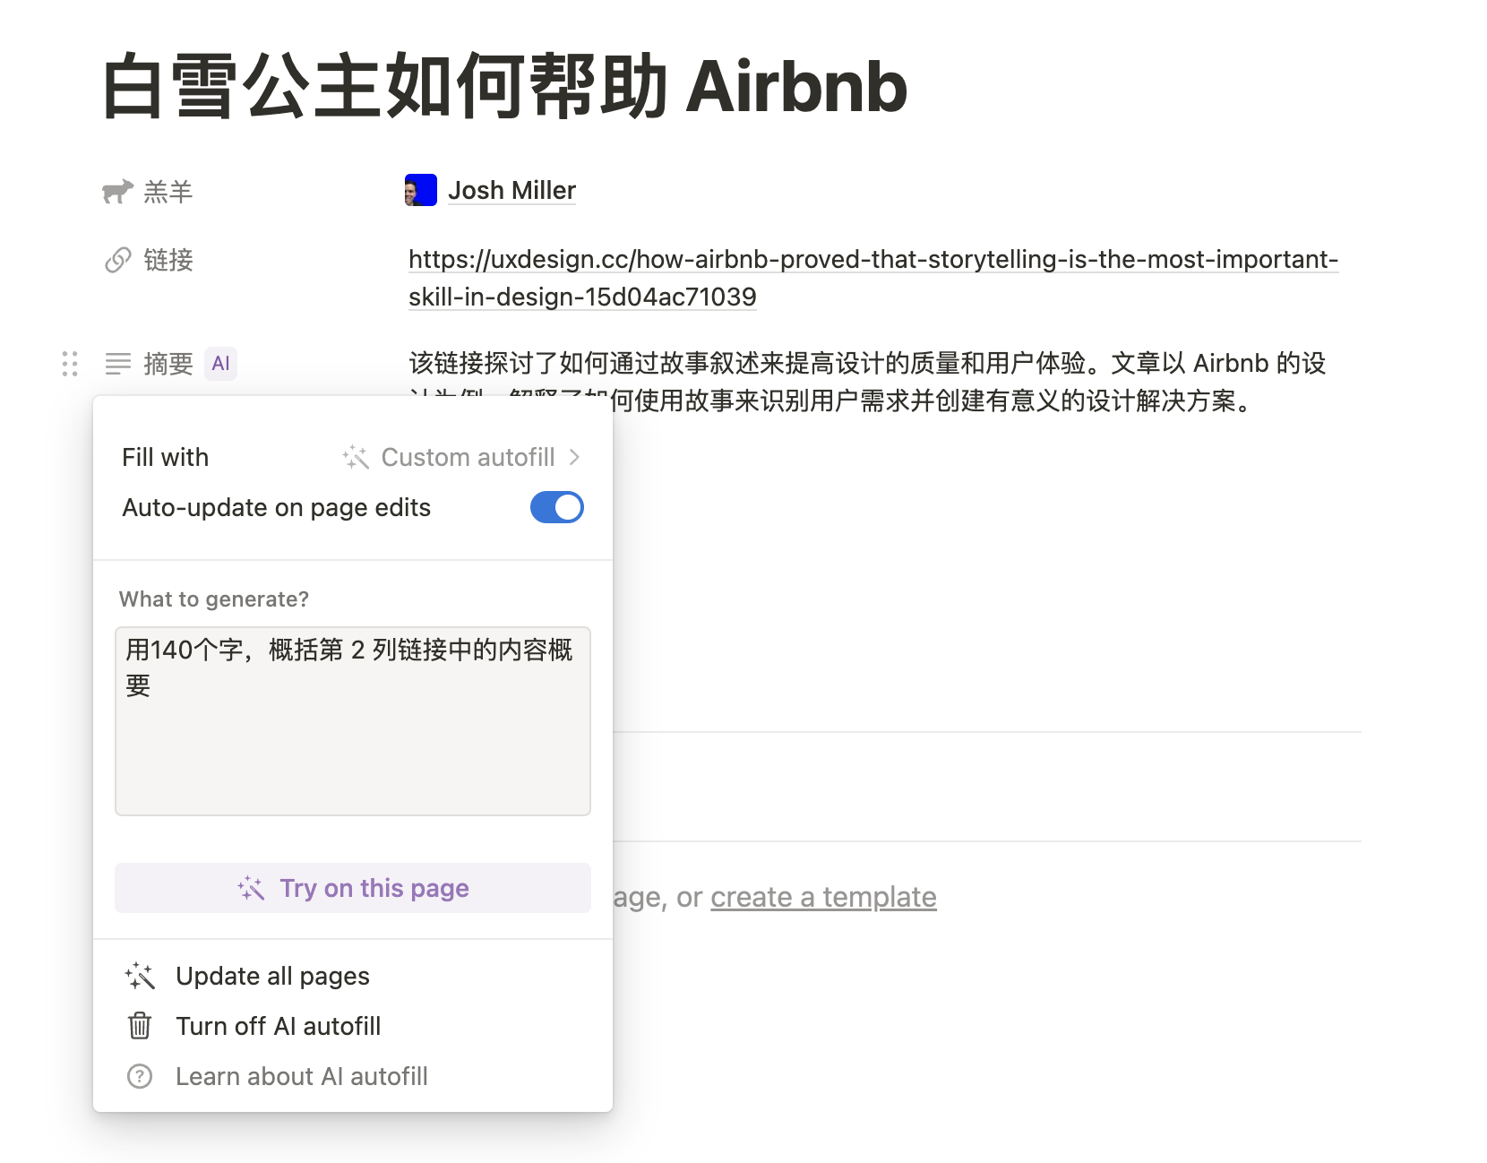Choose Turn off AI autofill
This screenshot has height=1163, width=1487.
pos(353,1026)
